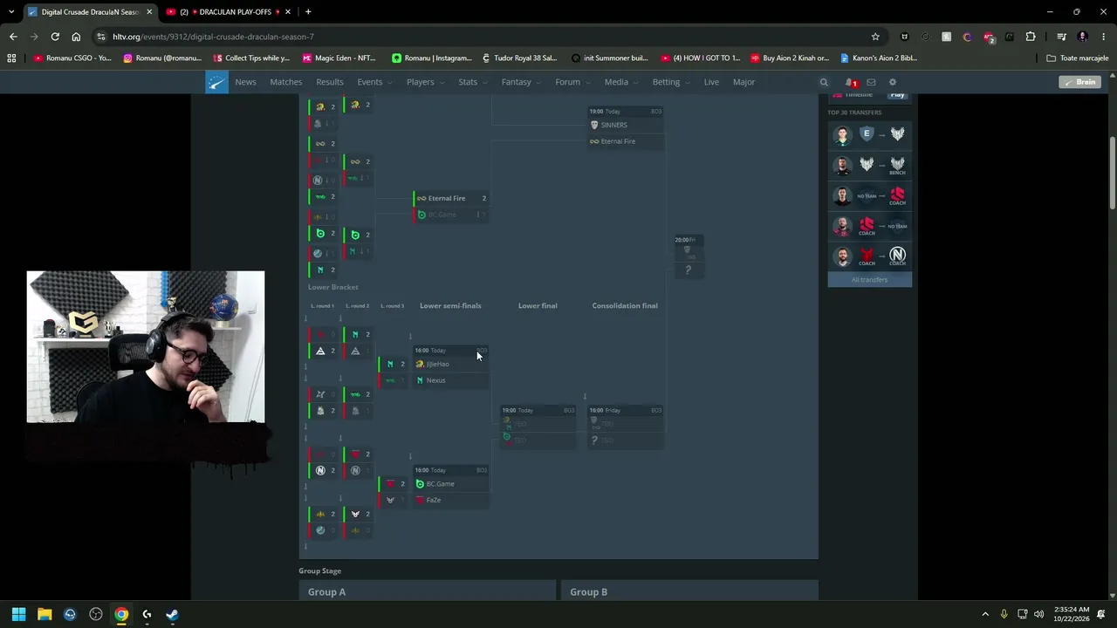Bookmark this page with the star icon
This screenshot has height=628, width=1117.
point(875,37)
